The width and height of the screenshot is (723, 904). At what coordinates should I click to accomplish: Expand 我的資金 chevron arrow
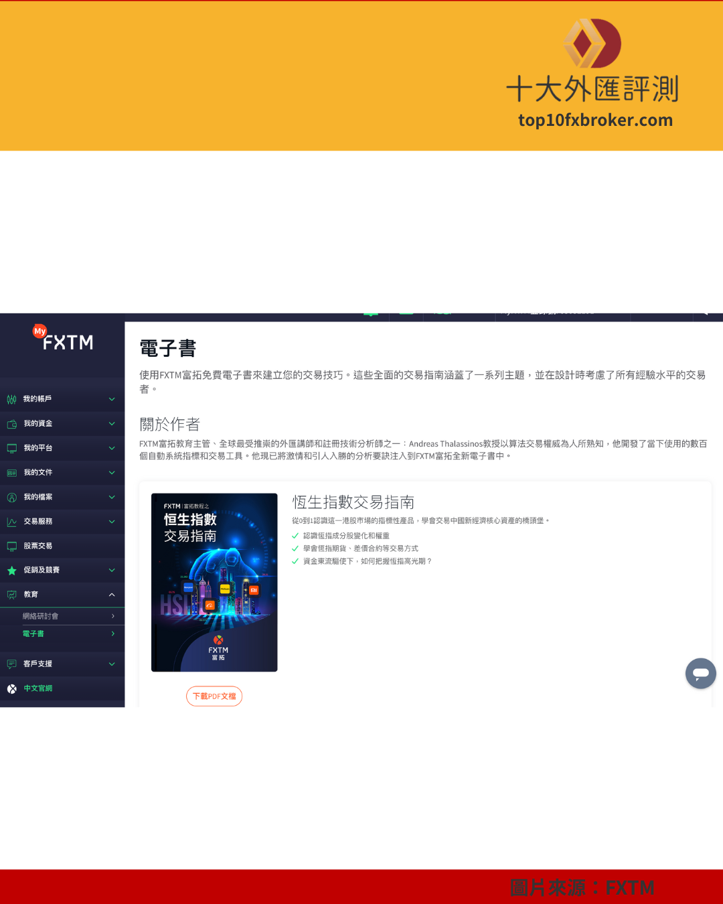point(112,424)
